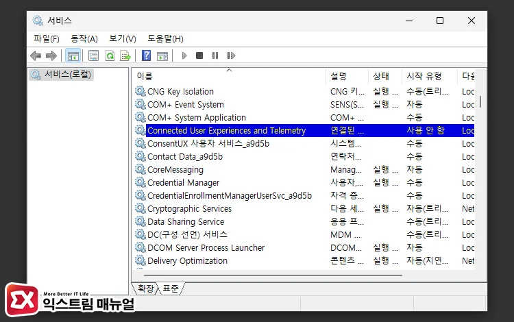Open the Properties toolbar icon
The width and height of the screenshot is (514, 322).
pos(93,55)
